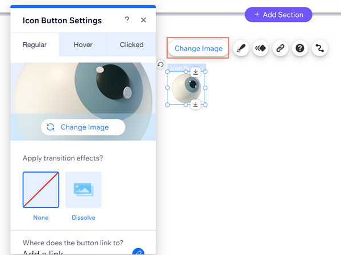Close the Icon Button Settings panel
The width and height of the screenshot is (341, 255).
coord(143,20)
